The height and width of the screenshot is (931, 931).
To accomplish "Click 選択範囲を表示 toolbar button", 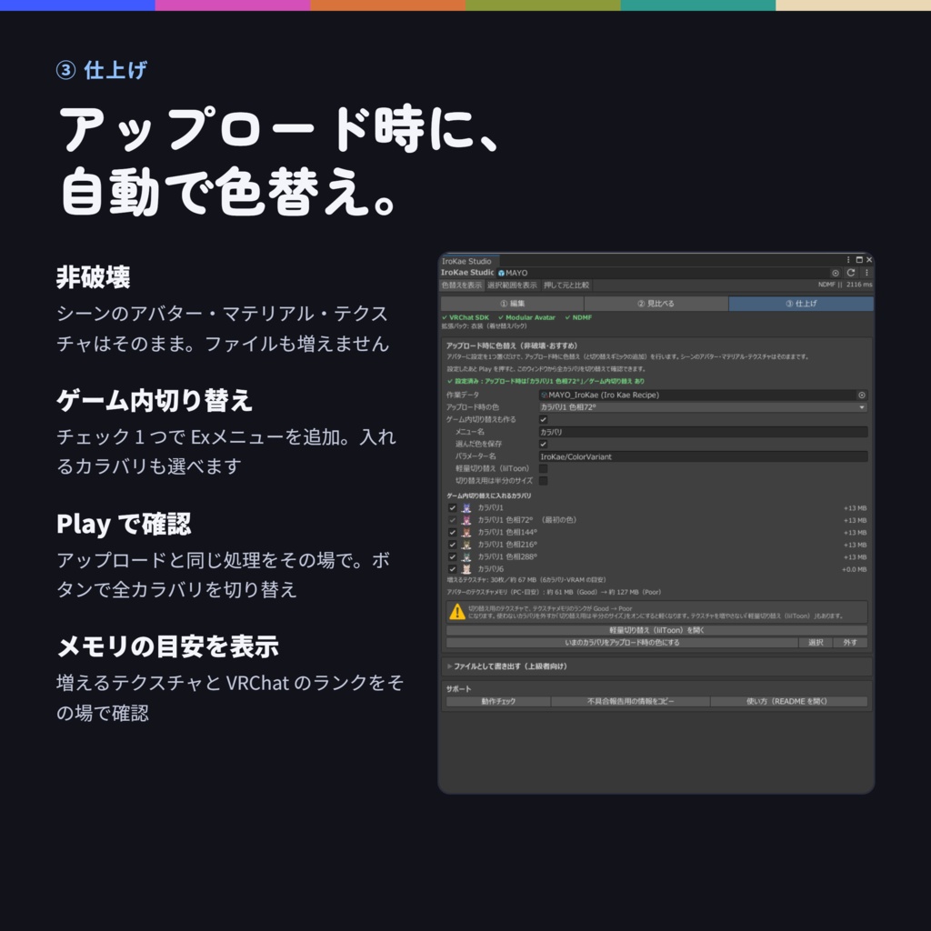I will [x=512, y=285].
